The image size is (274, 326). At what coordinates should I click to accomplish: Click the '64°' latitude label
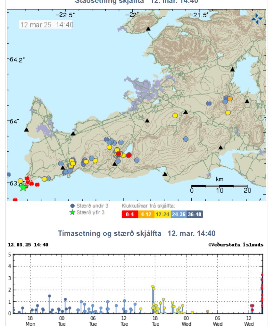pyautogui.click(x=14, y=121)
